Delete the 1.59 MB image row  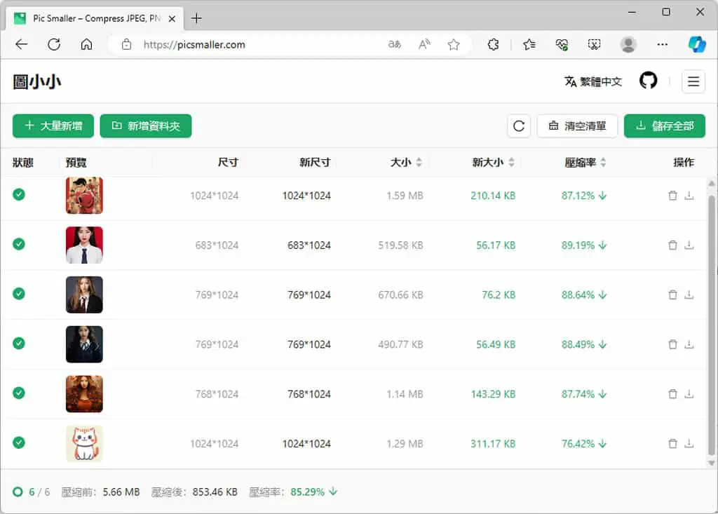click(672, 196)
